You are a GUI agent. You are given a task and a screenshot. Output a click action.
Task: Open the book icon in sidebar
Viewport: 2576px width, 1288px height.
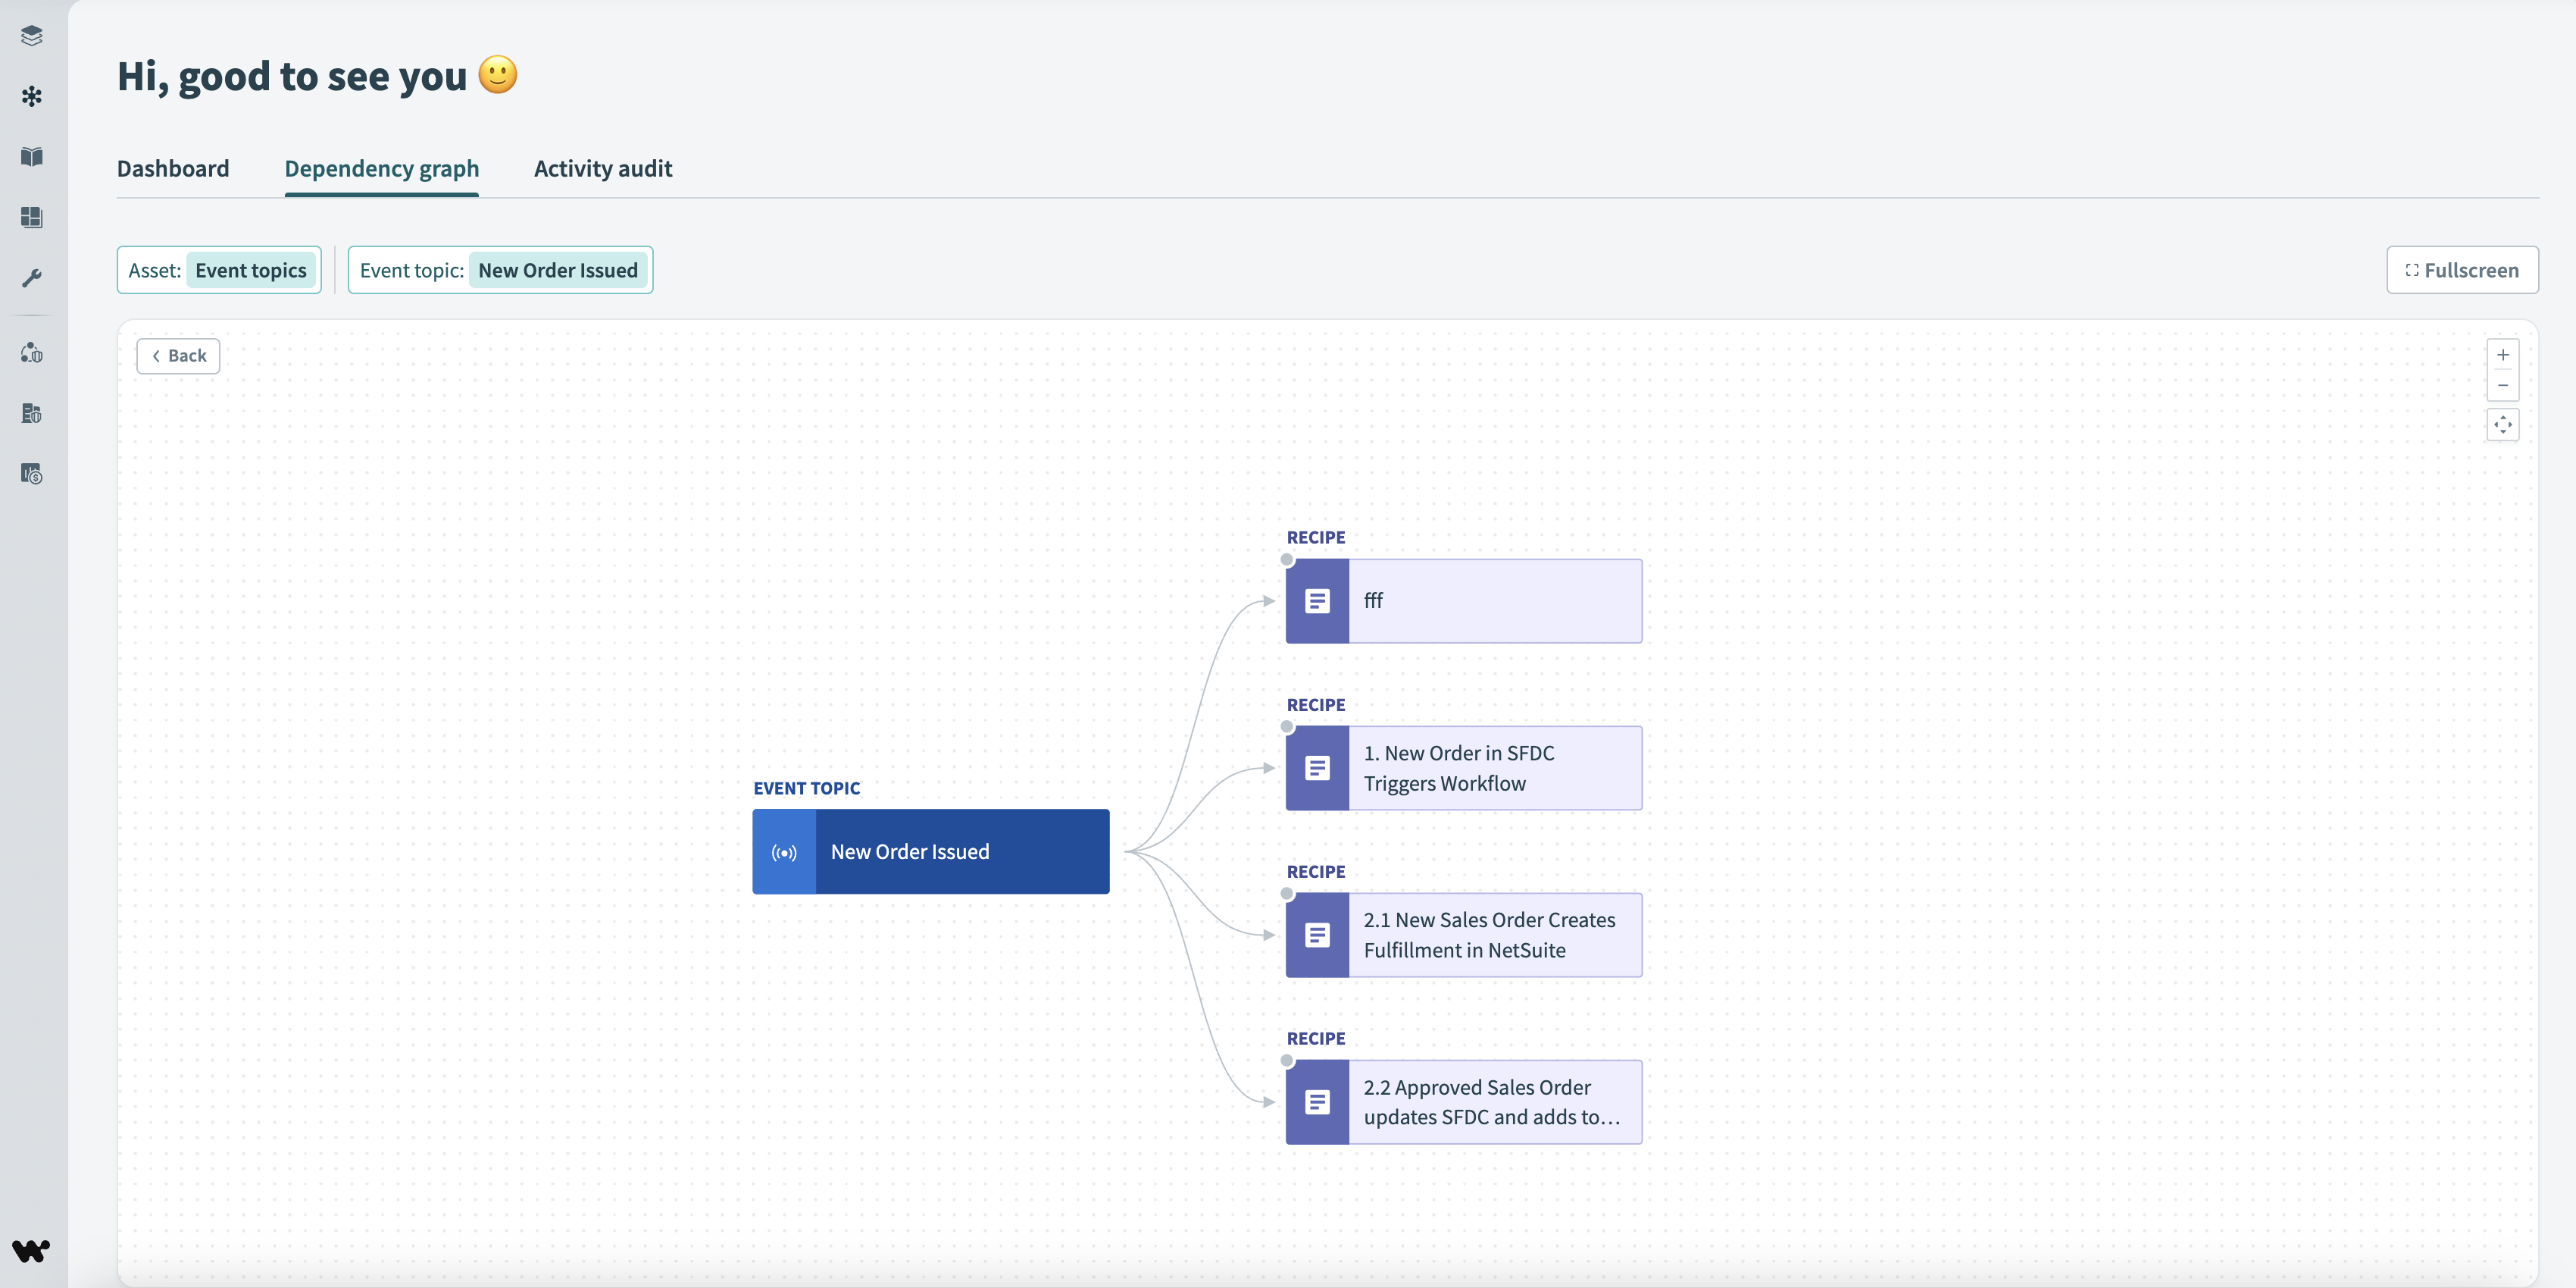tap(32, 157)
